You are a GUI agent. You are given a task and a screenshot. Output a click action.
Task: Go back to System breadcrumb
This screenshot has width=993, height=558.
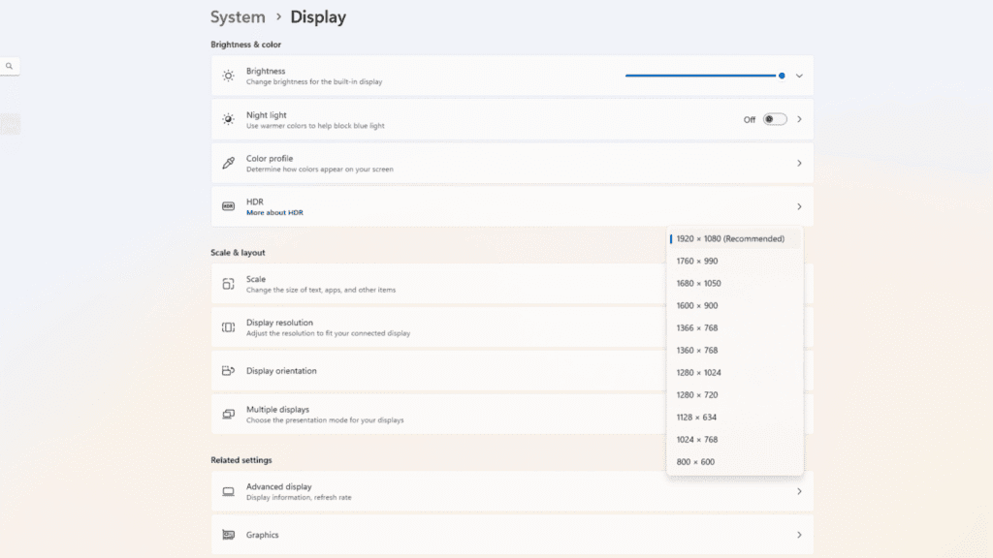238,17
